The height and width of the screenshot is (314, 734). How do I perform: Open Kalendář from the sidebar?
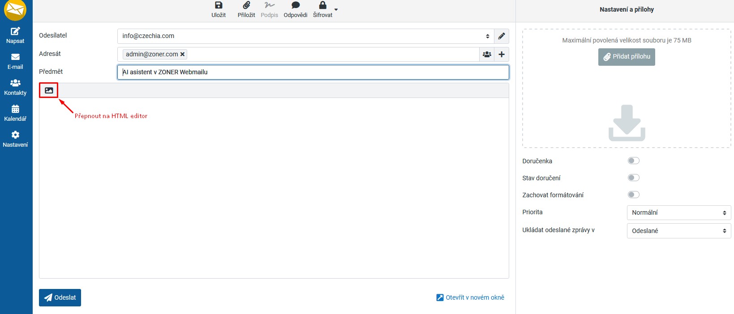[x=15, y=113]
